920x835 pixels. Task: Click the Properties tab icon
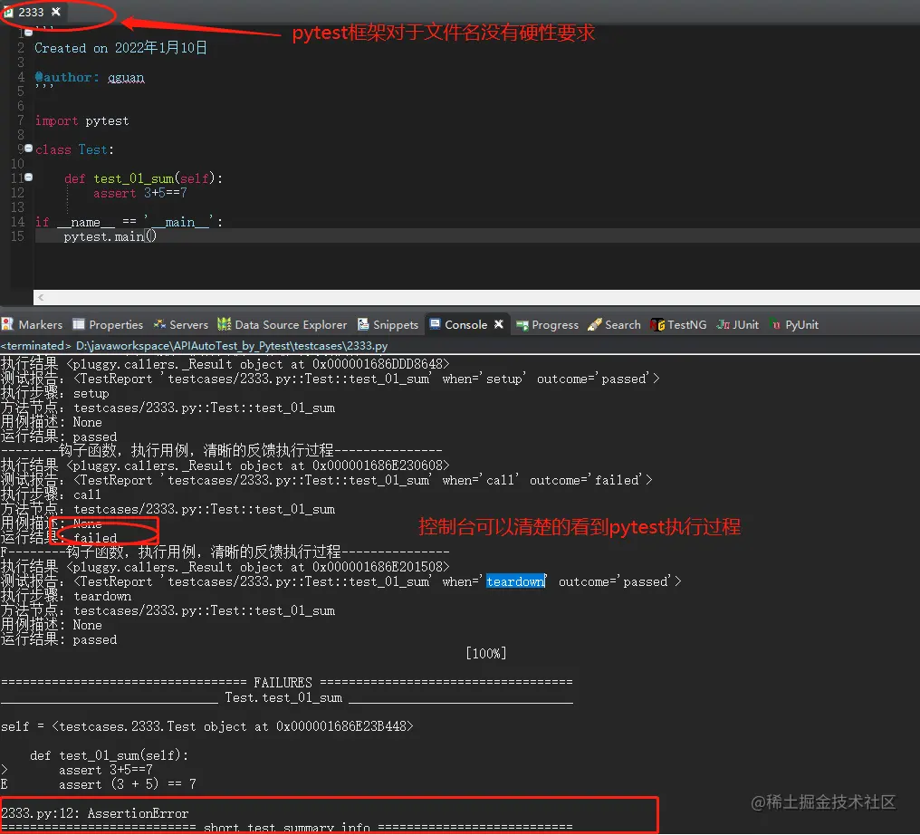79,324
